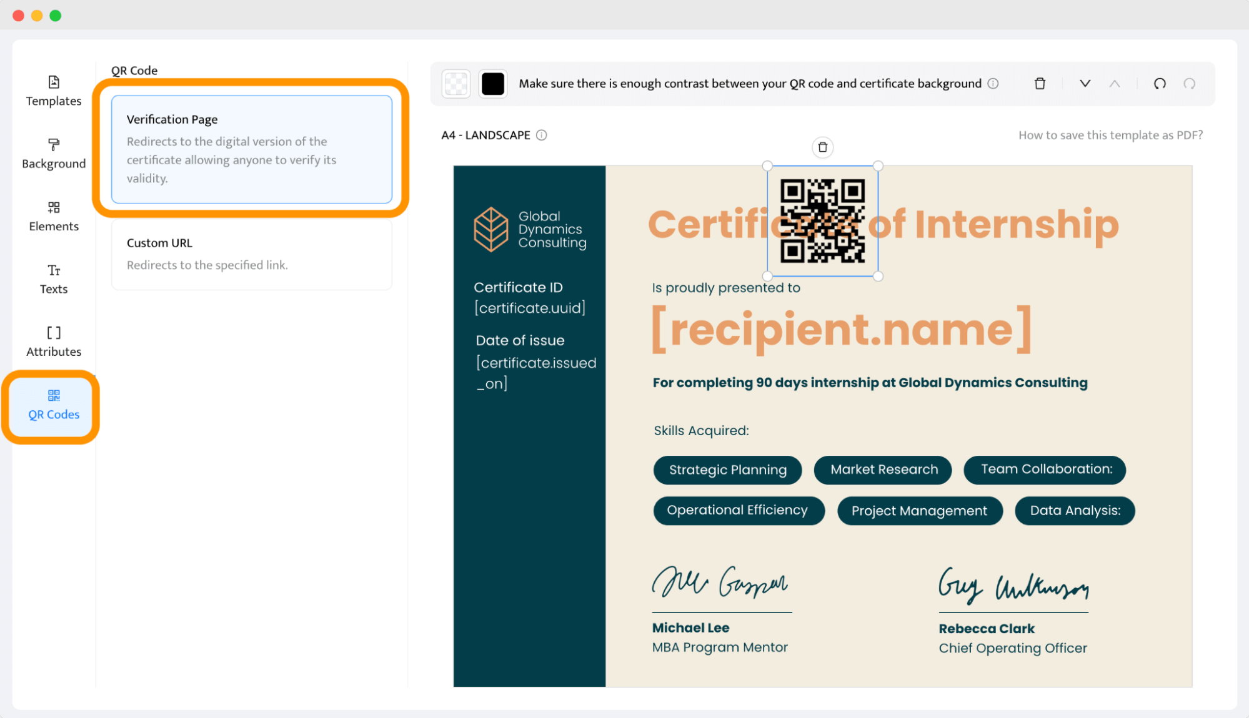Screen dimensions: 1249x718
Task: Undo the last change
Action: [x=1160, y=84]
